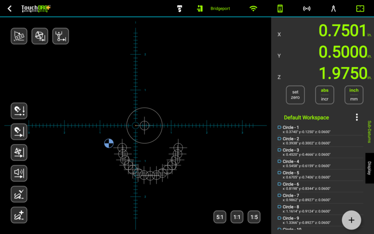Open Default Workspace three-dot menu
This screenshot has height=234, width=374.
pyautogui.click(x=357, y=117)
